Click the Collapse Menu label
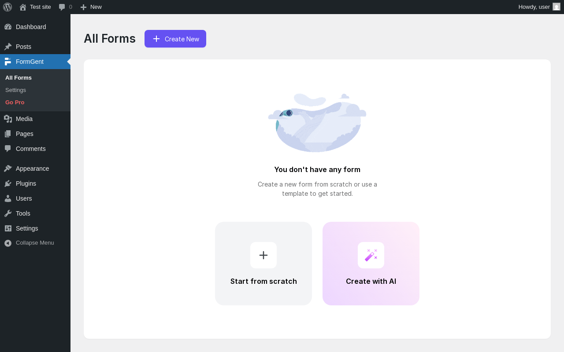 click(35, 243)
